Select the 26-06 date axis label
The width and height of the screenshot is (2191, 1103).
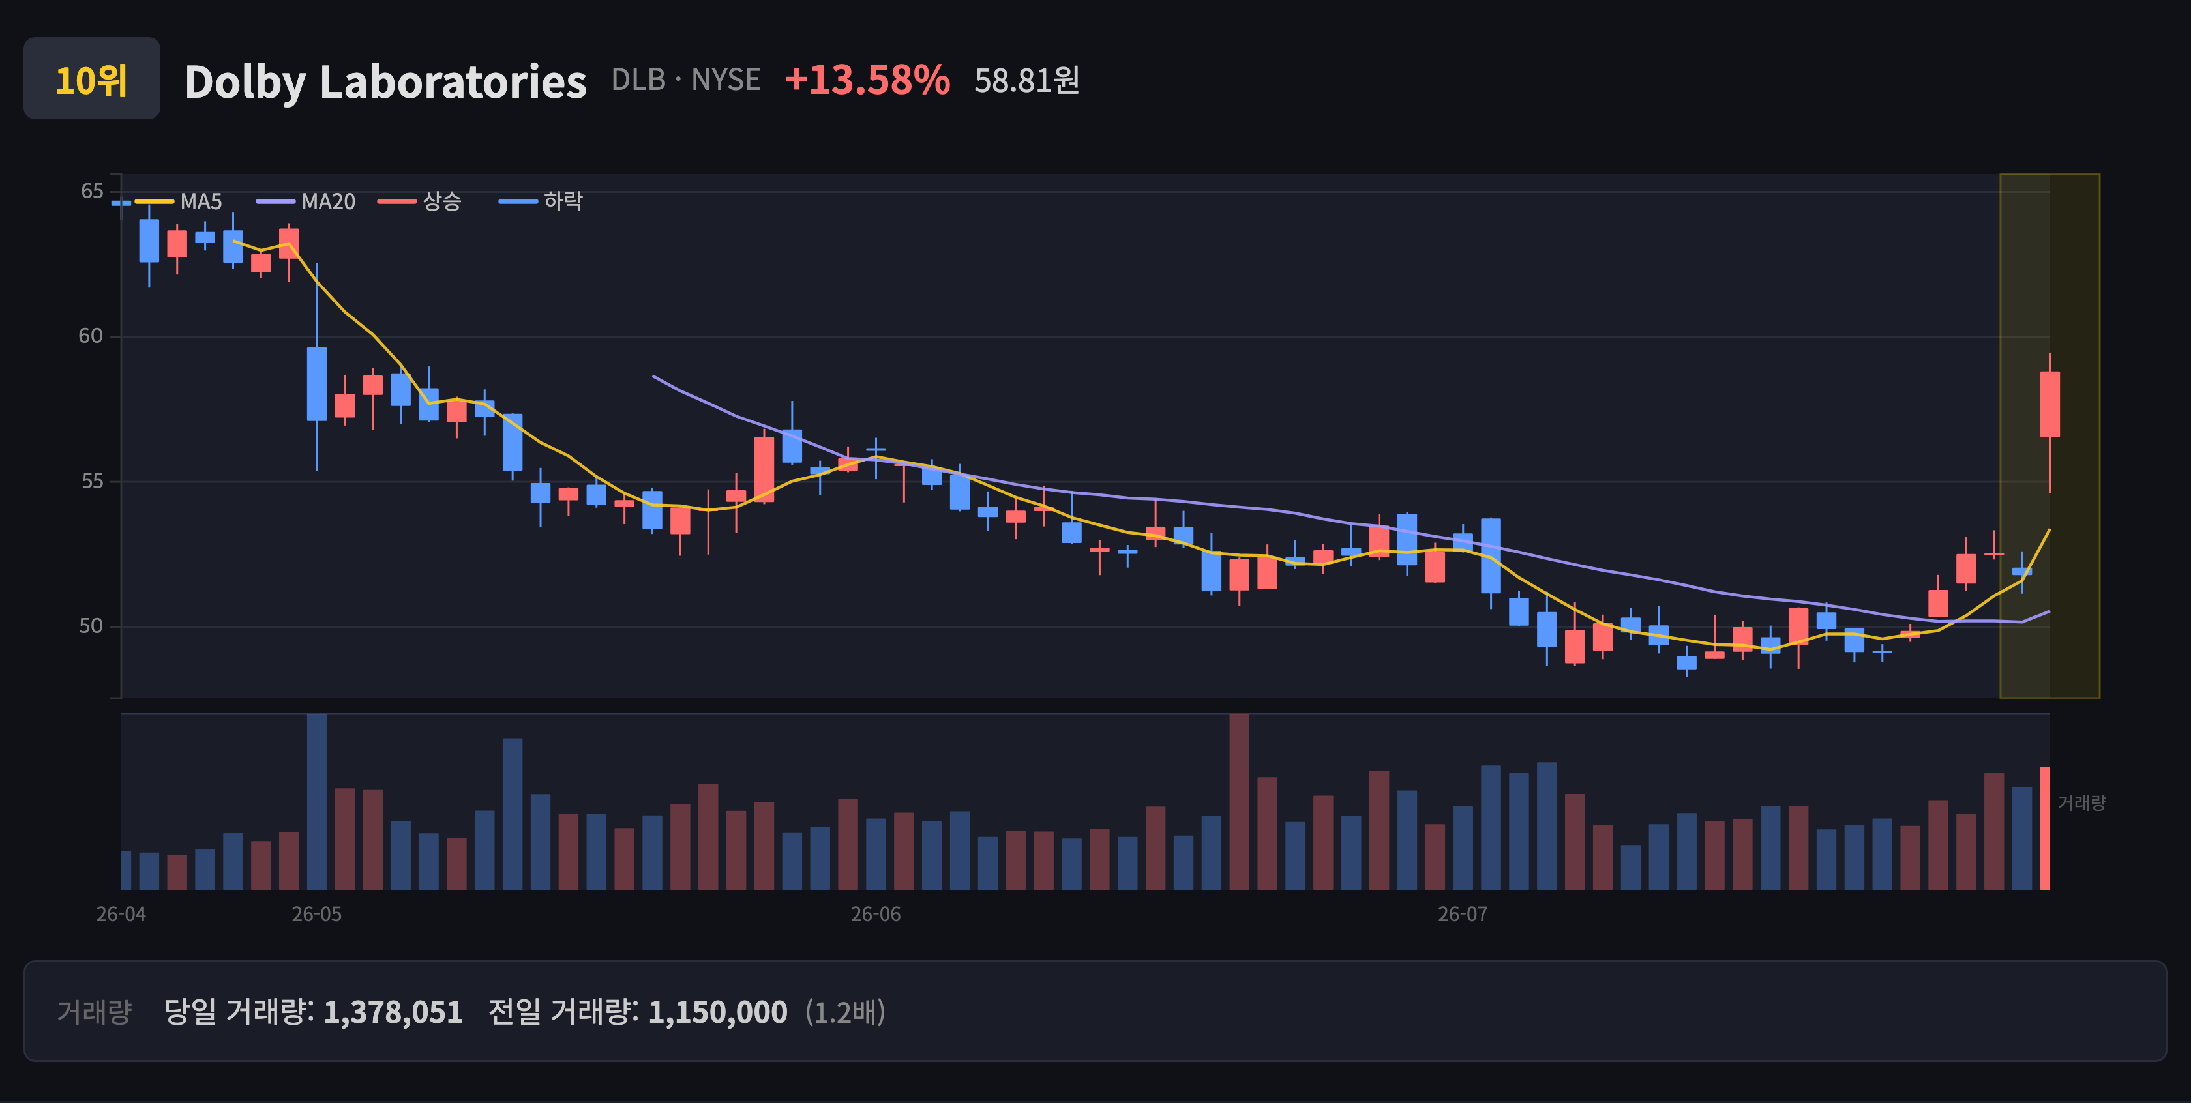(x=875, y=914)
